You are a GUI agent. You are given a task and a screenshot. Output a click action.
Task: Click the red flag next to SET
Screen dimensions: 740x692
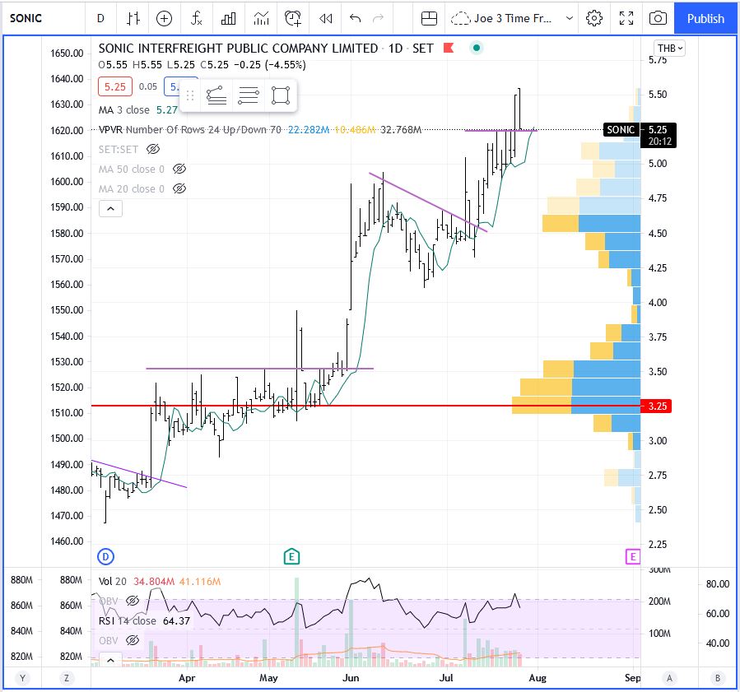coord(449,48)
